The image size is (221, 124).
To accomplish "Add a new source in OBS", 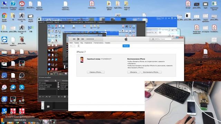I will (59, 97).
